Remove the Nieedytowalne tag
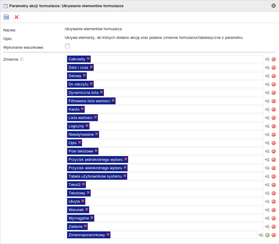 coord(97,134)
